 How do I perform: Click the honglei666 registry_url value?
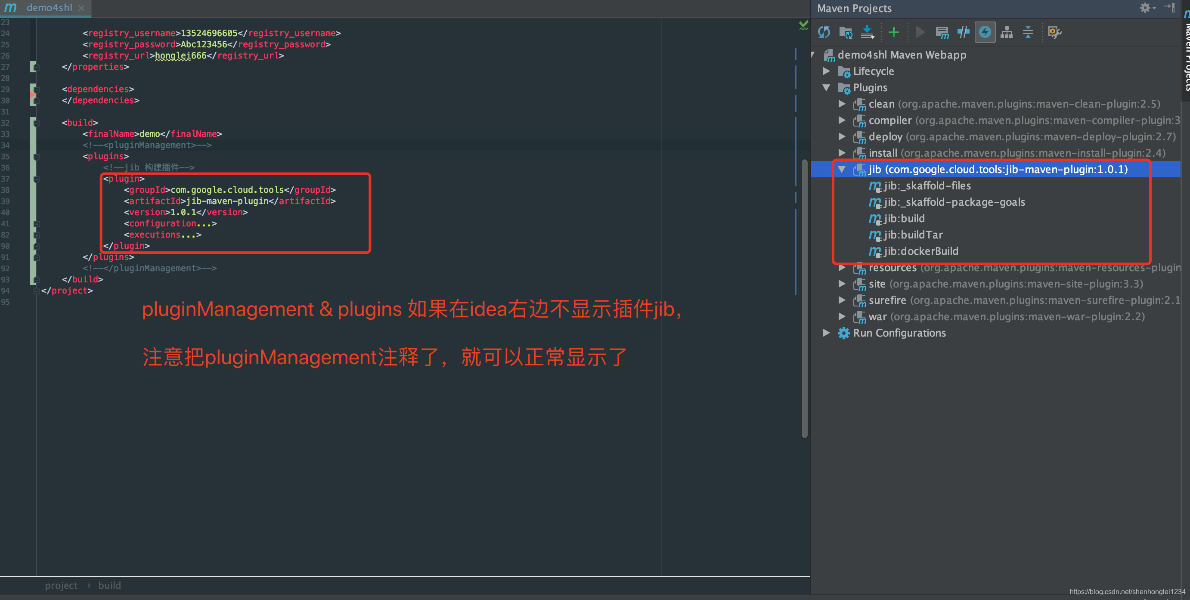click(181, 56)
